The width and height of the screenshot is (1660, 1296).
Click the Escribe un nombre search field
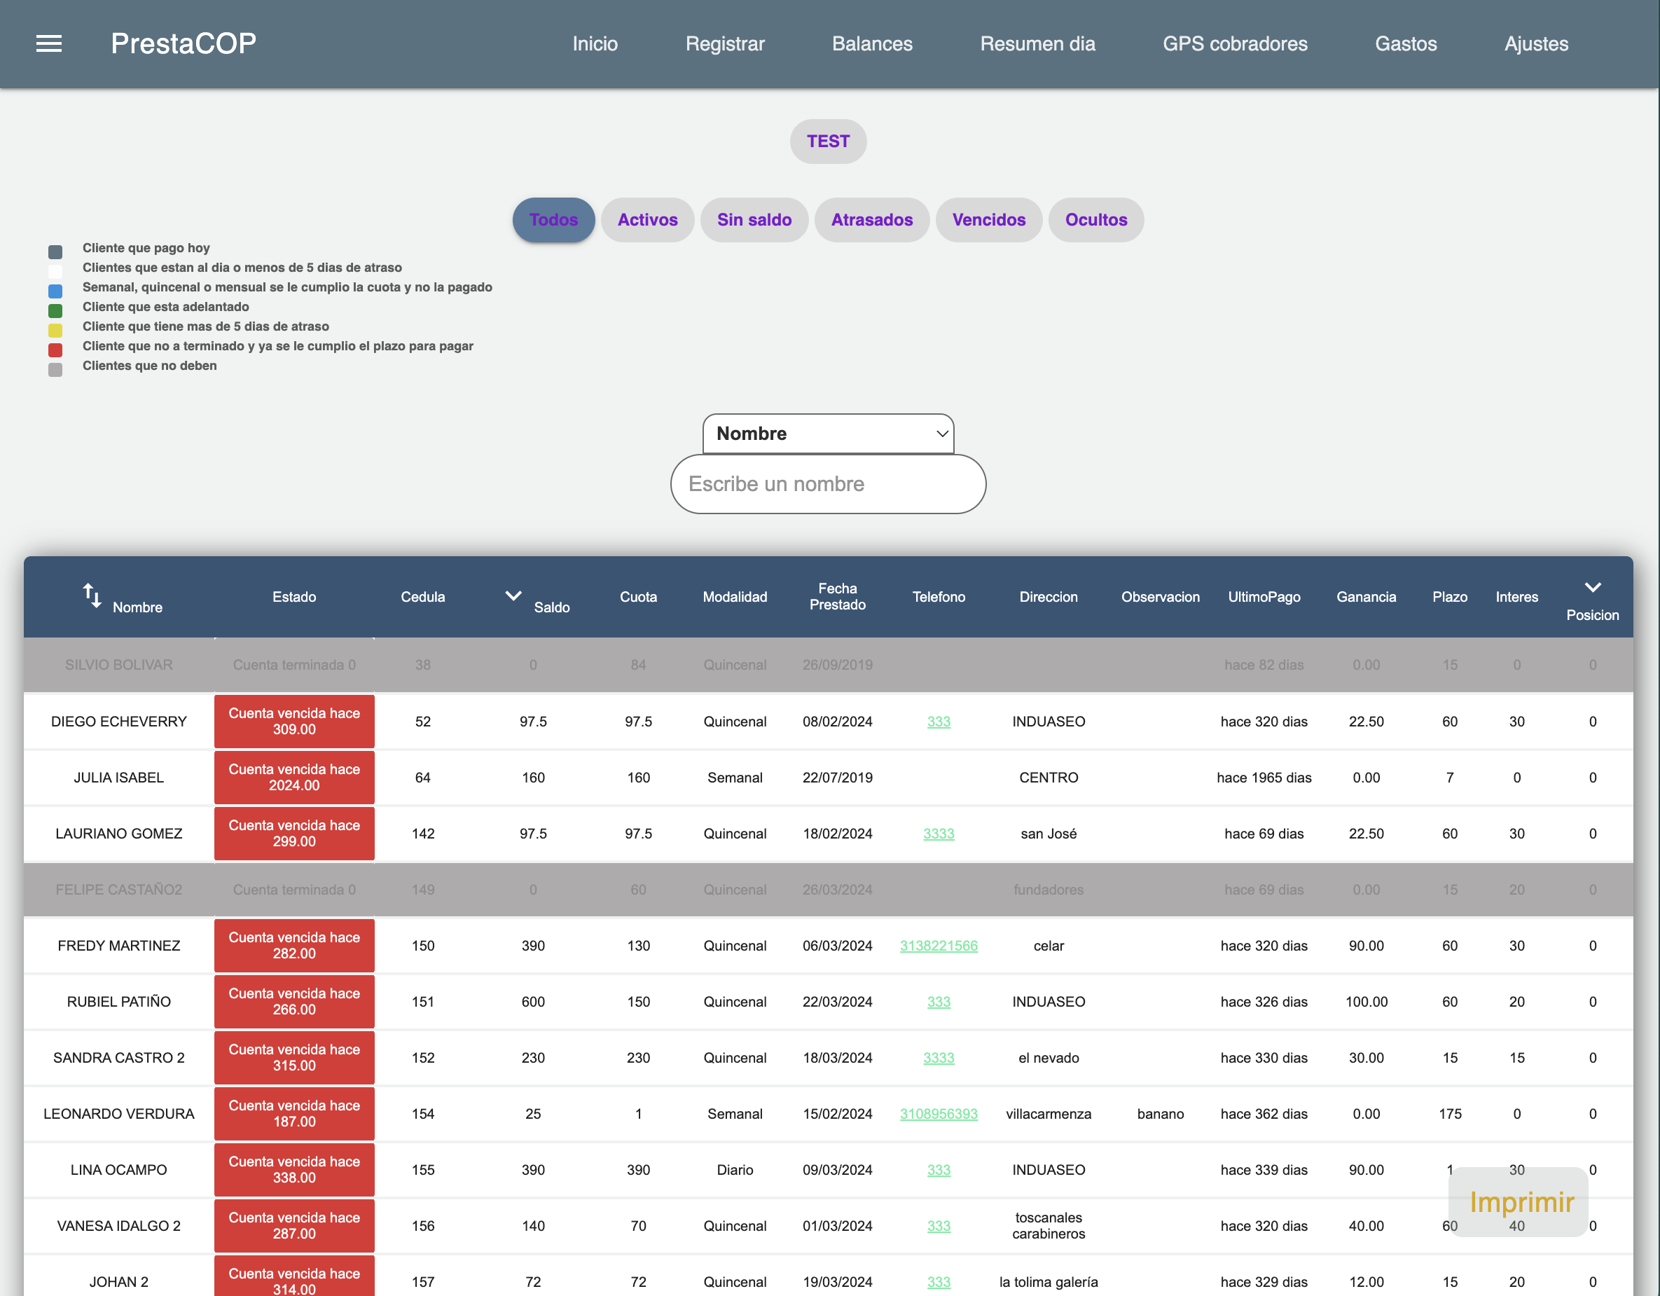tap(828, 484)
